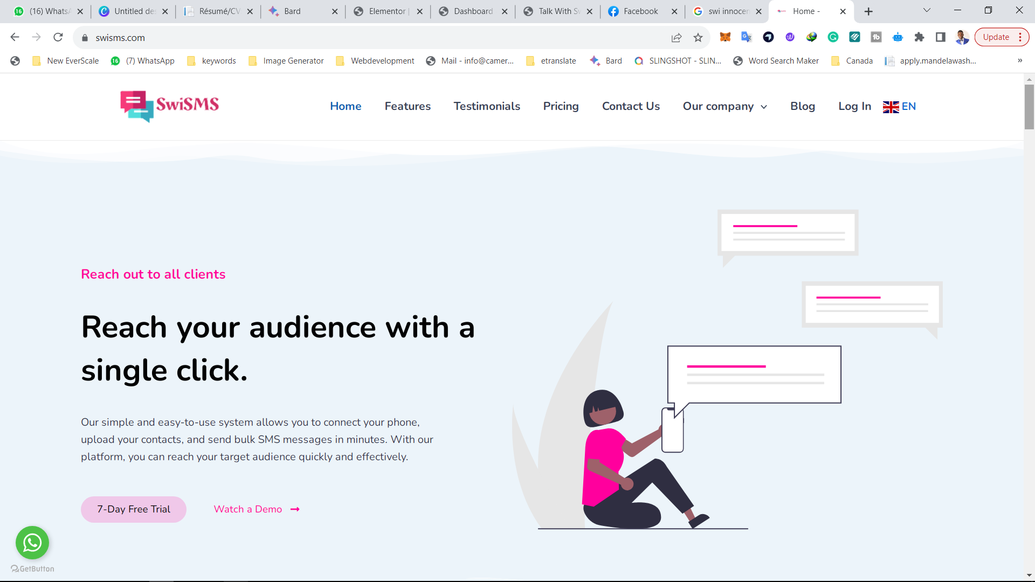
Task: Expand the Our company dropdown menu
Action: pos(724,106)
